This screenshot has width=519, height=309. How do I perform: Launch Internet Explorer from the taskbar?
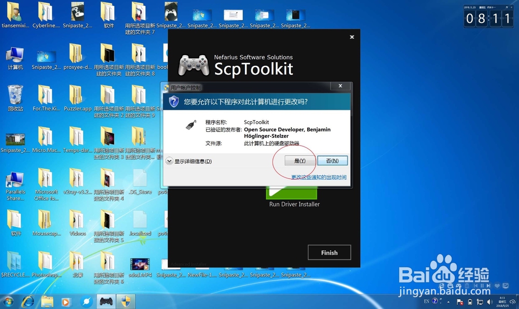tap(28, 301)
